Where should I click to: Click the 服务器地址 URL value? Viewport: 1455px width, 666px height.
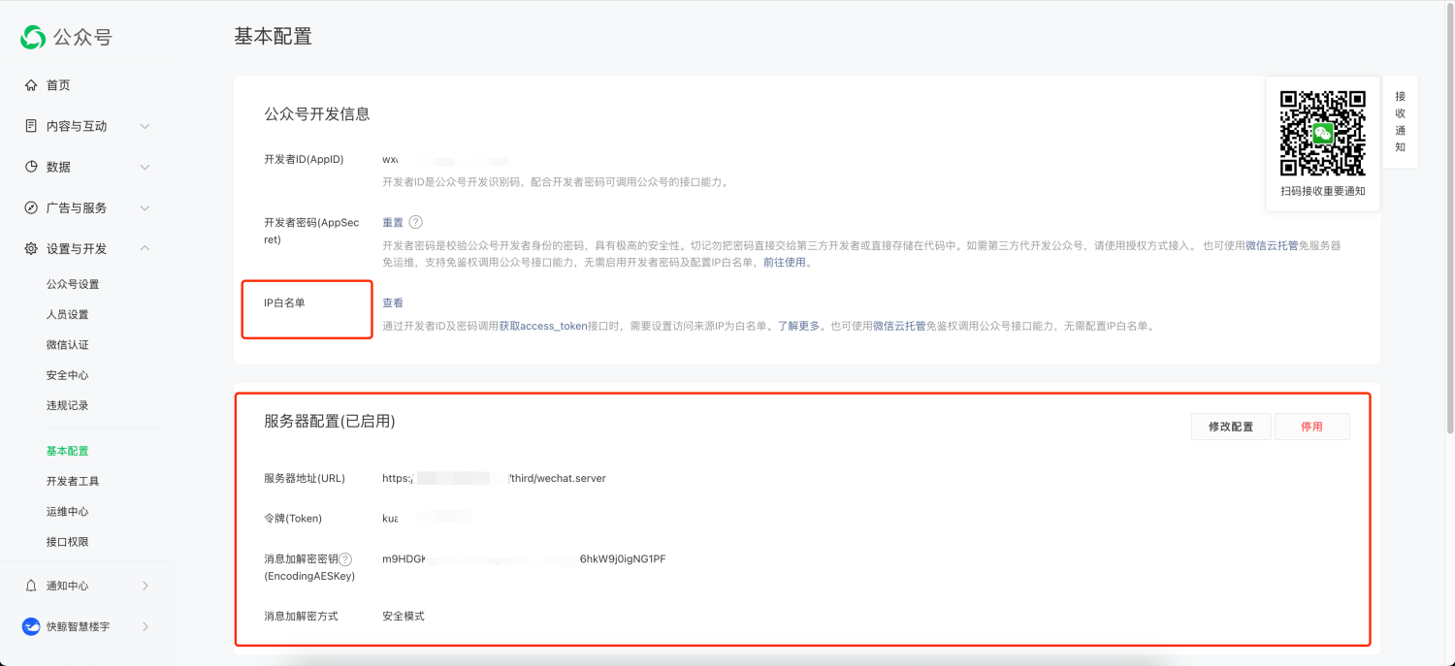click(x=494, y=478)
